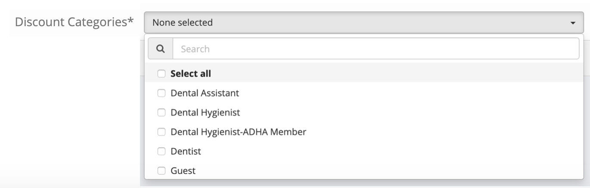Click the Guest row empty area
This screenshot has width=590, height=188.
pos(388,171)
